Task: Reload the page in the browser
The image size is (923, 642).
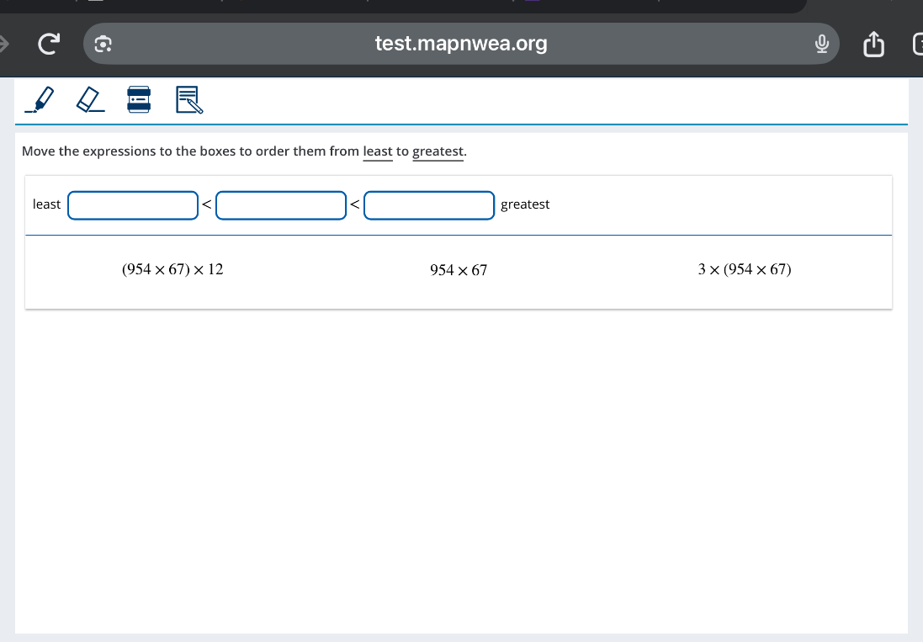Action: [x=49, y=44]
